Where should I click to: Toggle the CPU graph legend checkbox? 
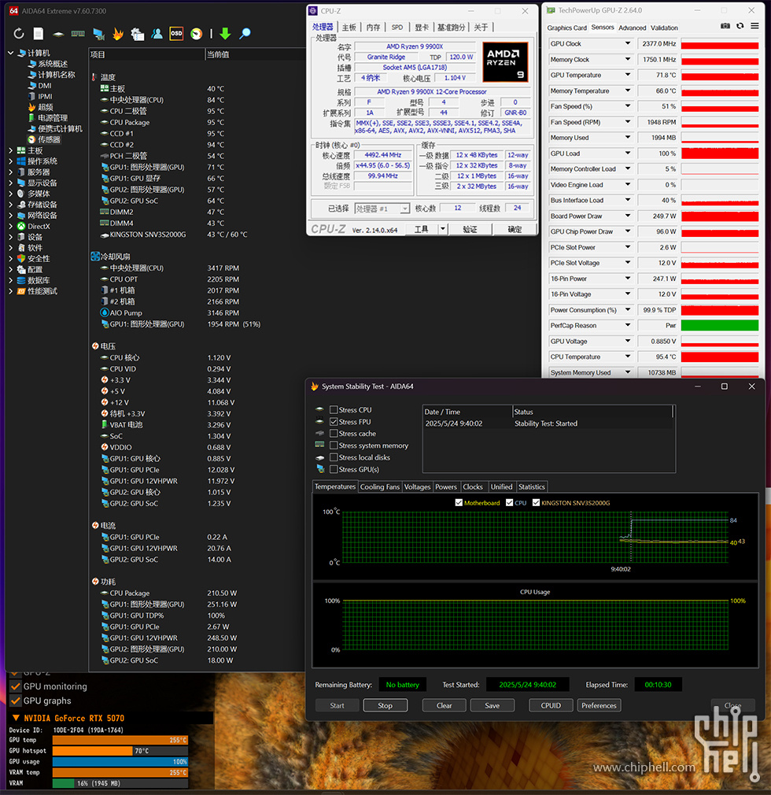pyautogui.click(x=510, y=503)
